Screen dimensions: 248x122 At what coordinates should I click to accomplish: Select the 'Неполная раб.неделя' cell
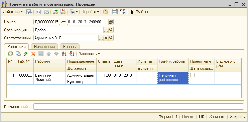point(173,78)
